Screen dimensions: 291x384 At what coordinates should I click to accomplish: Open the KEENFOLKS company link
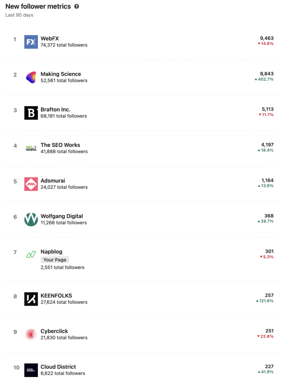tap(56, 295)
